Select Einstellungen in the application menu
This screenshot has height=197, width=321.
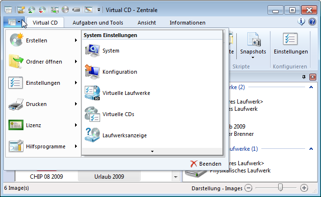[43, 83]
